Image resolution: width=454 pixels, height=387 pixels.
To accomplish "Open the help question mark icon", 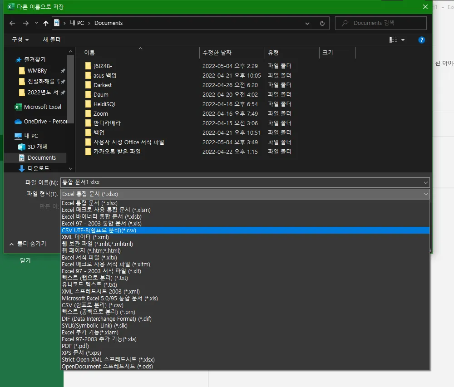I will click(x=422, y=40).
